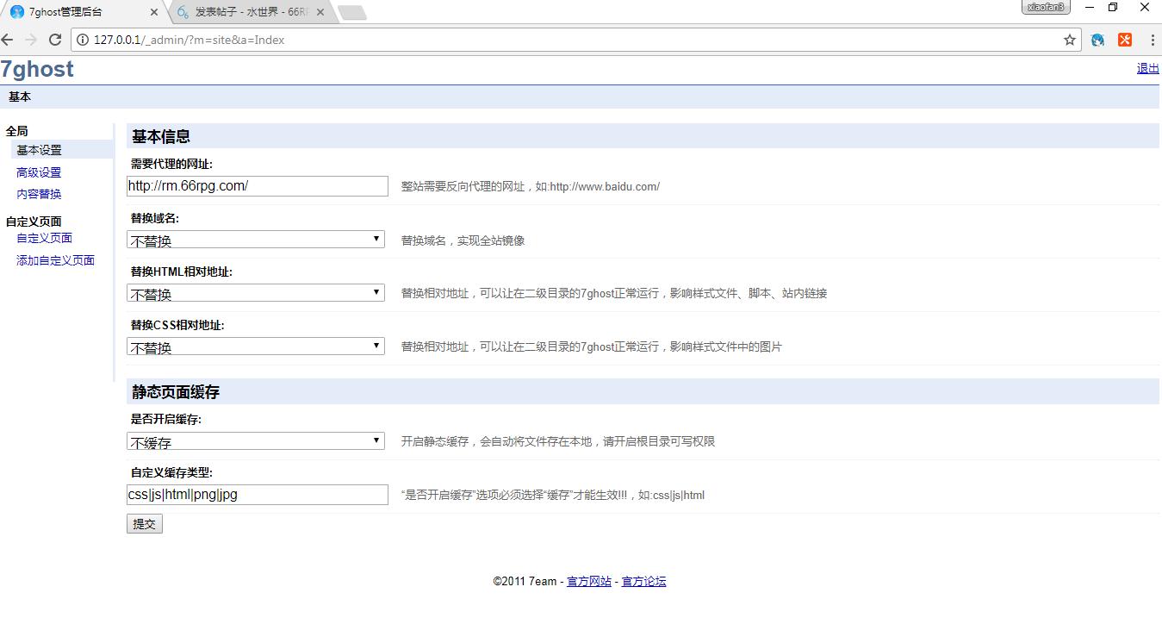Viewport: 1162px width, 618px height.
Task: Click the 7ghost logo heading
Action: [x=37, y=70]
